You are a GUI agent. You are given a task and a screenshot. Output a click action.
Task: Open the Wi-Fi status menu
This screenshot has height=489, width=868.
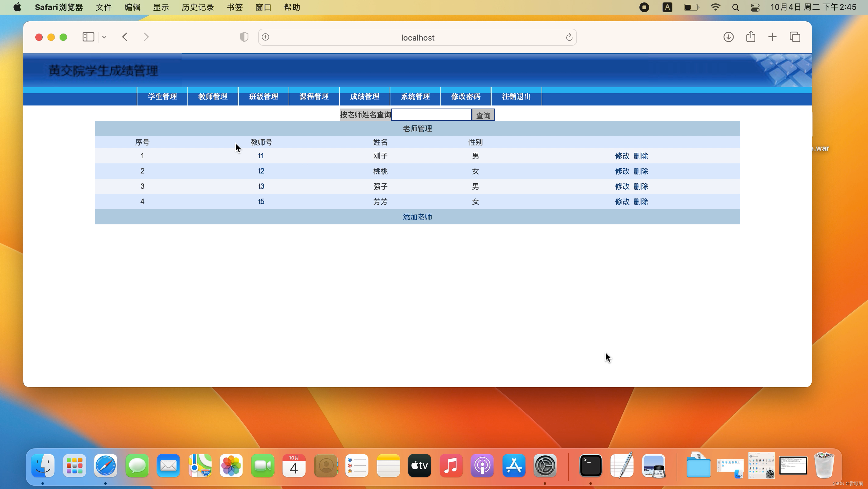point(715,7)
